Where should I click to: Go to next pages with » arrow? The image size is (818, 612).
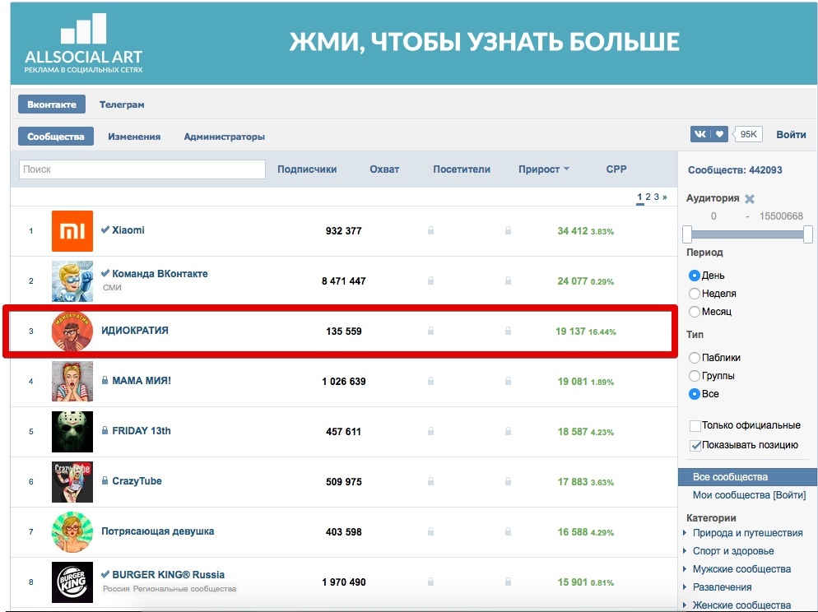tap(665, 197)
